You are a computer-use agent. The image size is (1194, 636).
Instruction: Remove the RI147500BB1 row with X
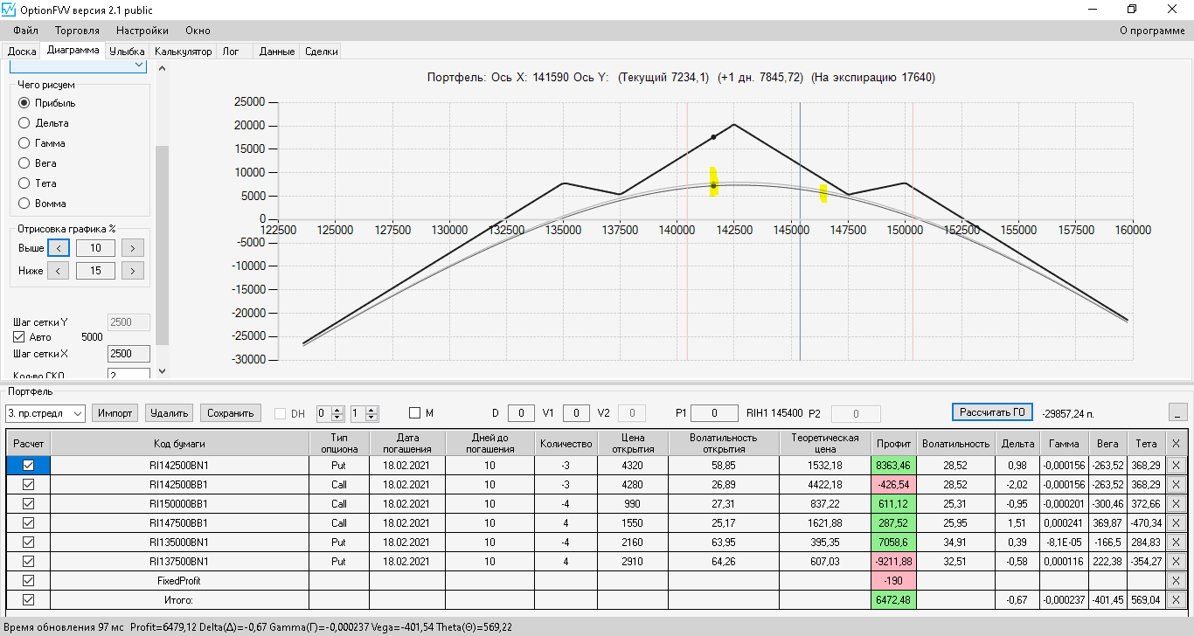tap(1176, 523)
